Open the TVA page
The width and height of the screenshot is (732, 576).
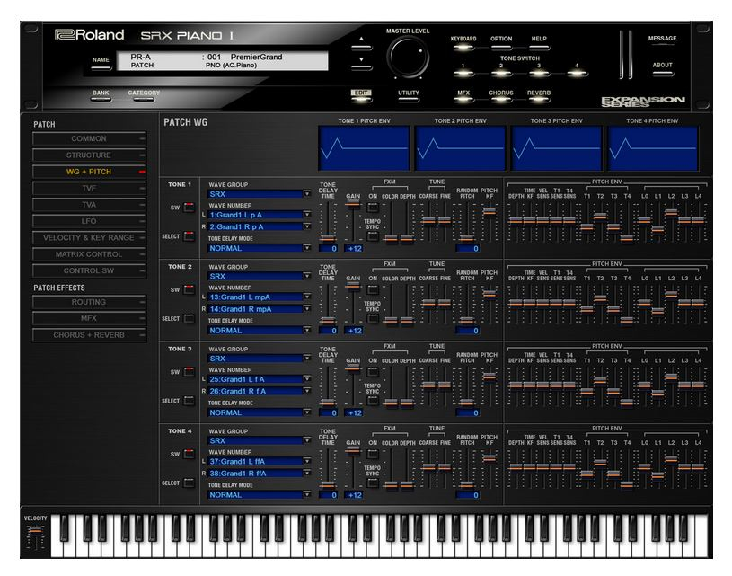pyautogui.click(x=89, y=205)
